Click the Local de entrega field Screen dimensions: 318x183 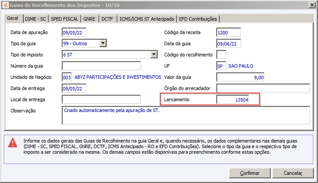click(x=101, y=99)
